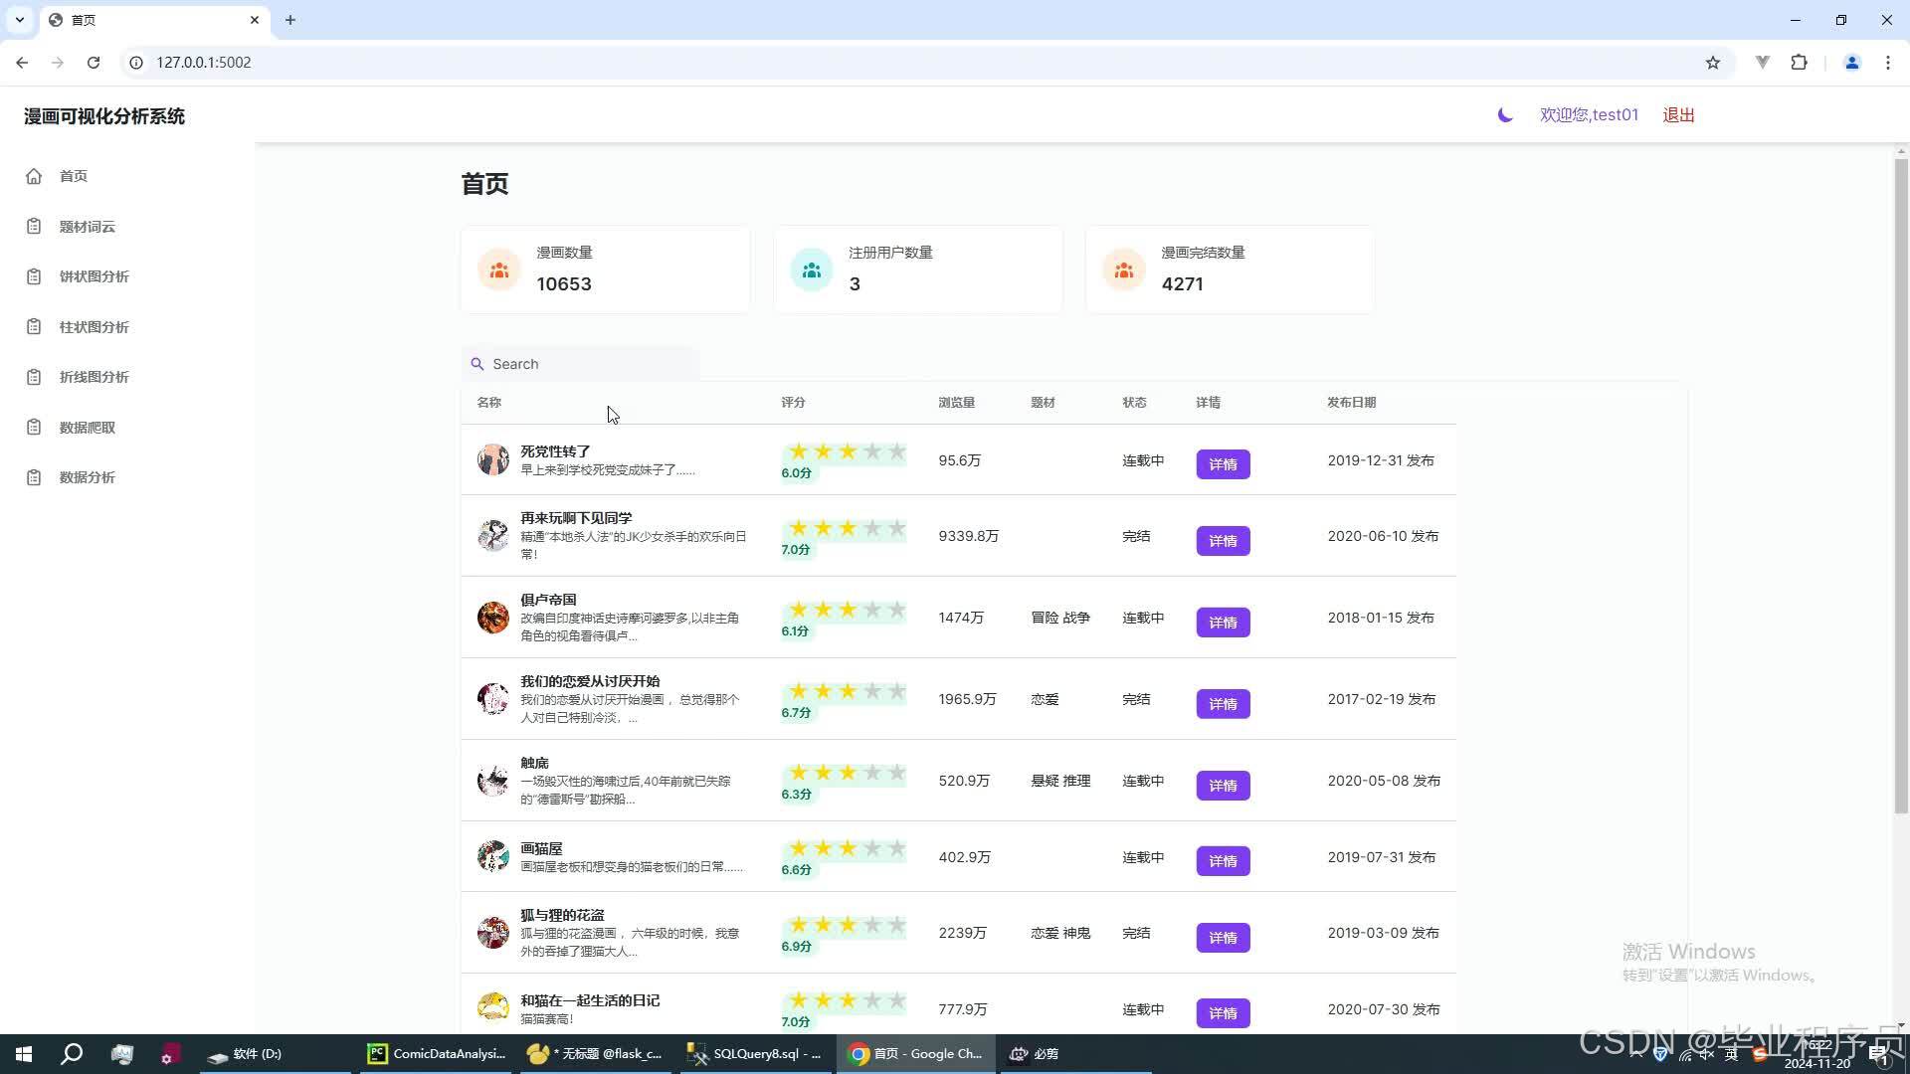Switch to ComicDataAnalysis PyCharm taskbar item
Image resolution: width=1910 pixels, height=1074 pixels.
click(437, 1054)
